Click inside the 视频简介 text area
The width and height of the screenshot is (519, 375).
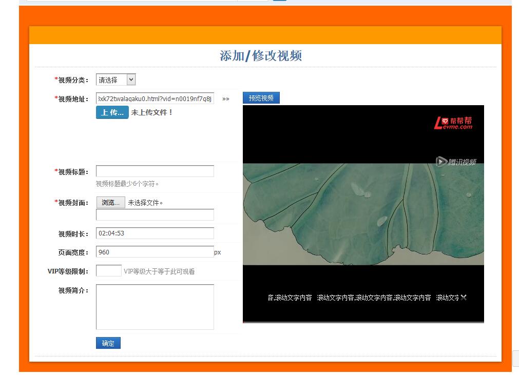click(155, 307)
